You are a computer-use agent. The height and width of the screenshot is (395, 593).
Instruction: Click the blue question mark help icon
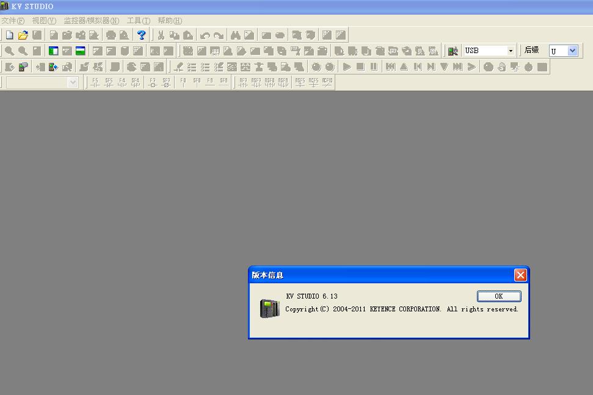pyautogui.click(x=142, y=35)
